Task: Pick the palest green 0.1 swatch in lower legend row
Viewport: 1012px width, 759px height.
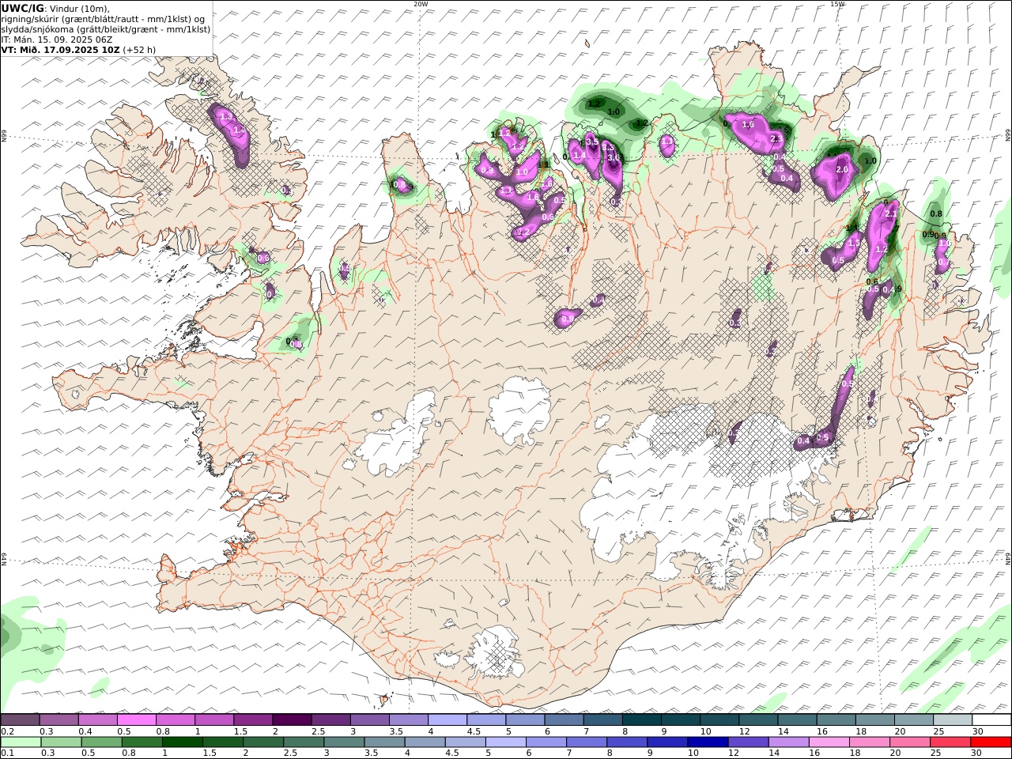Action: coord(21,742)
